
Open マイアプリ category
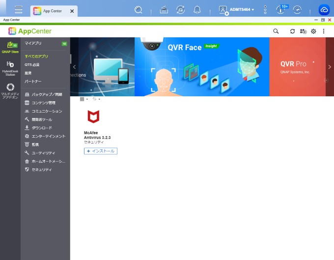point(33,43)
